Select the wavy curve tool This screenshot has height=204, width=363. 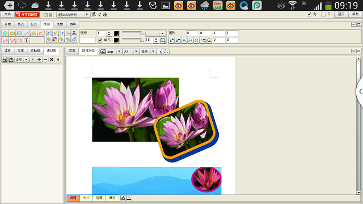12,40
